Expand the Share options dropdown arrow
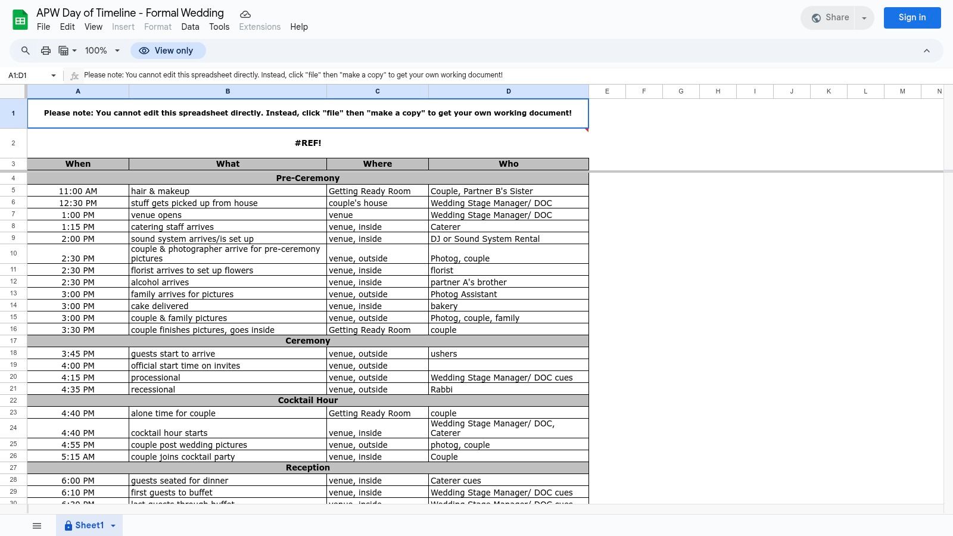953x536 pixels. tap(864, 18)
